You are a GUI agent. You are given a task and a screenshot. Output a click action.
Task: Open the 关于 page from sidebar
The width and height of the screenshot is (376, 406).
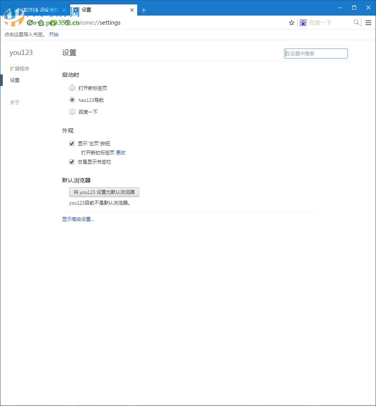(14, 102)
